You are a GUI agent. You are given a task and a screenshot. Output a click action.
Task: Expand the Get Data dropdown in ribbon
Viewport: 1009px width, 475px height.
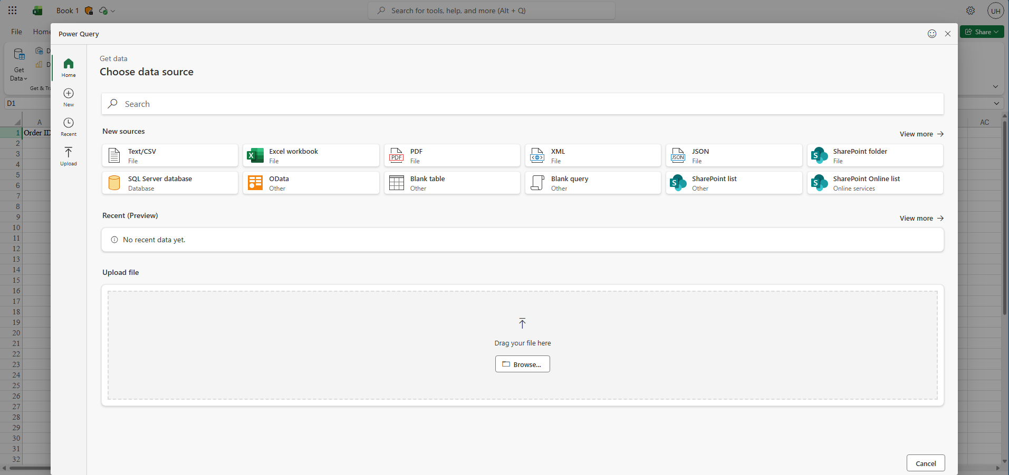tap(19, 66)
